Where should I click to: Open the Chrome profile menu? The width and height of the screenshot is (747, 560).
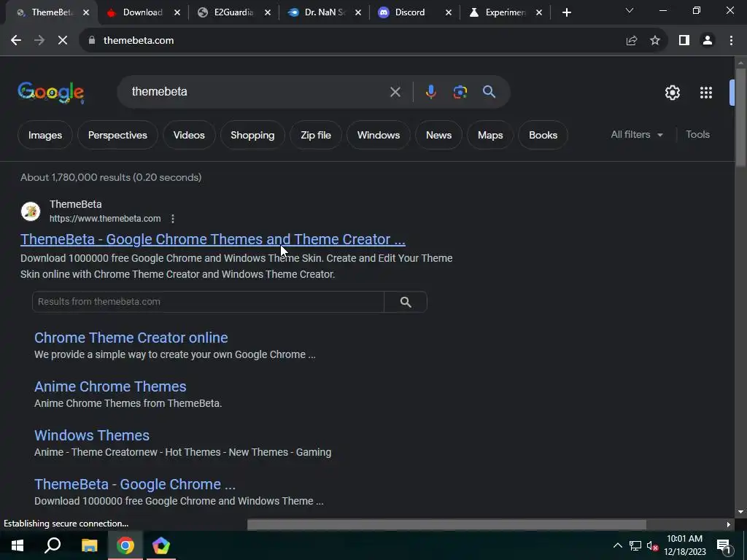point(708,41)
